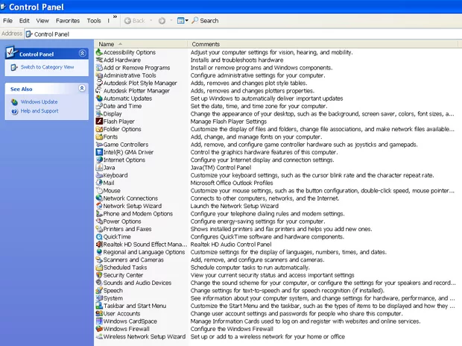Click the Search toolbar button
Screen dimensions: 462x346
pos(205,20)
